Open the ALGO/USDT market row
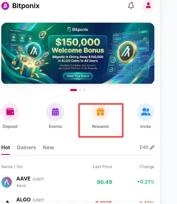 (78, 200)
